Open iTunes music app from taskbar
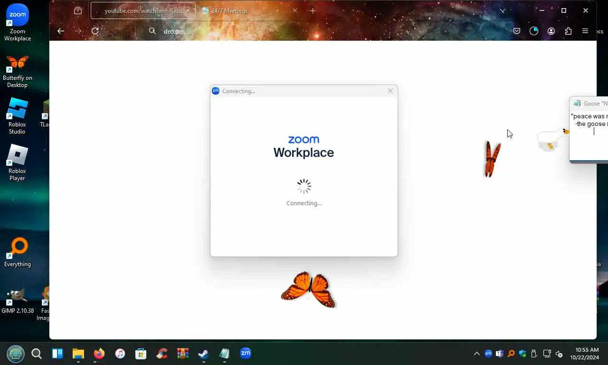 point(120,354)
